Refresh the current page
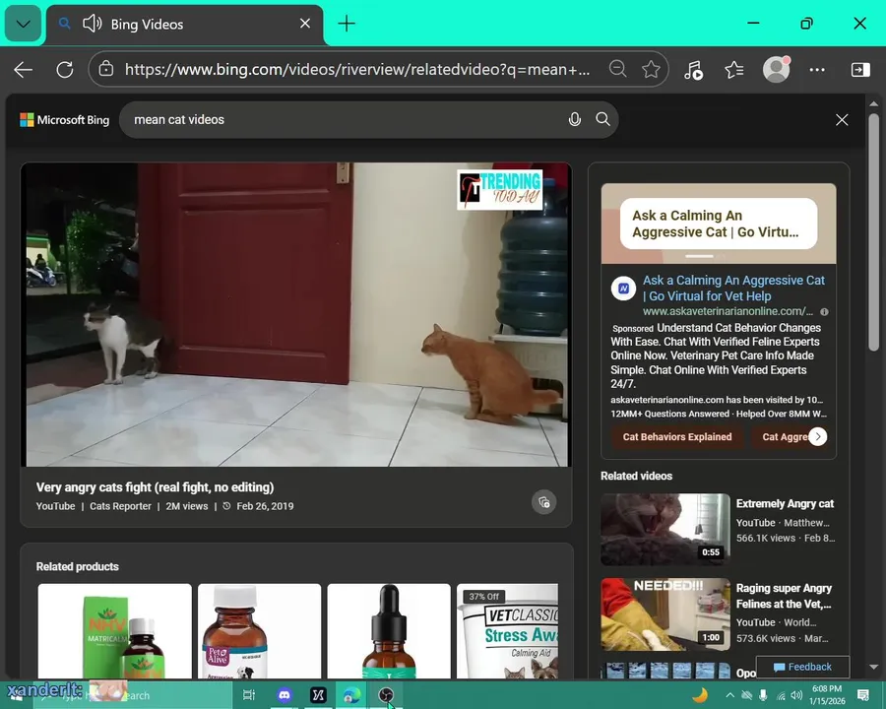The height and width of the screenshot is (709, 886). pyautogui.click(x=64, y=70)
